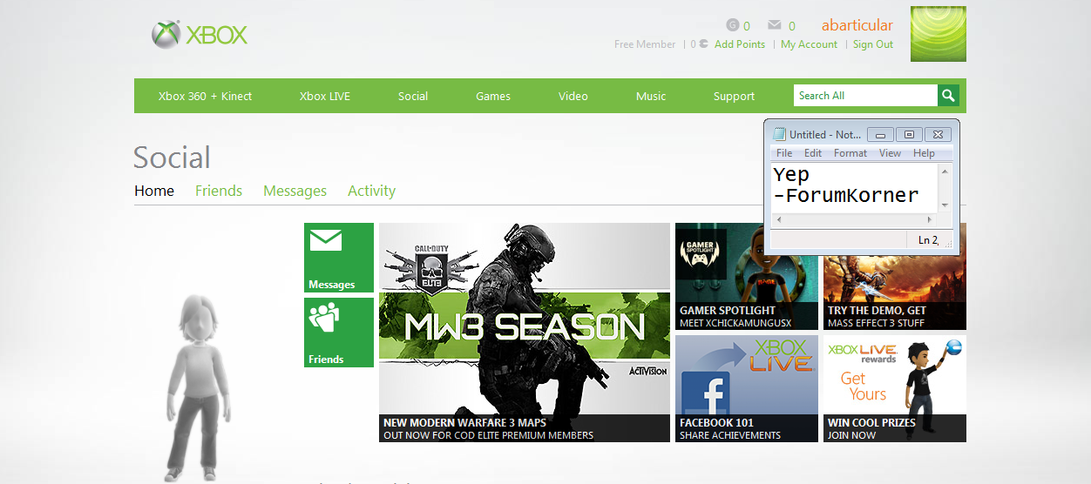Open the Win Cool Prizes tile

[x=895, y=388]
